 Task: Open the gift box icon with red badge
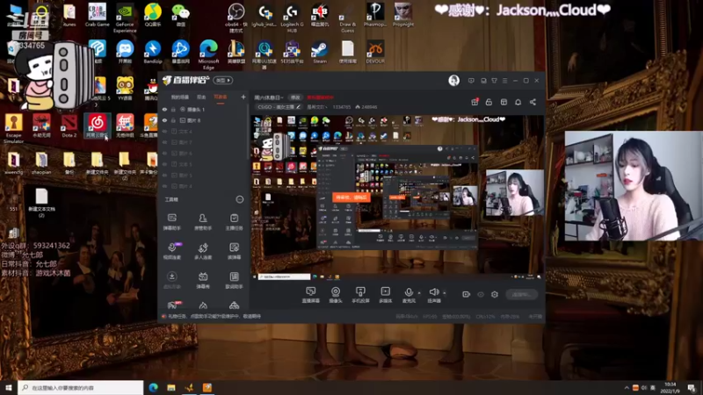475,102
